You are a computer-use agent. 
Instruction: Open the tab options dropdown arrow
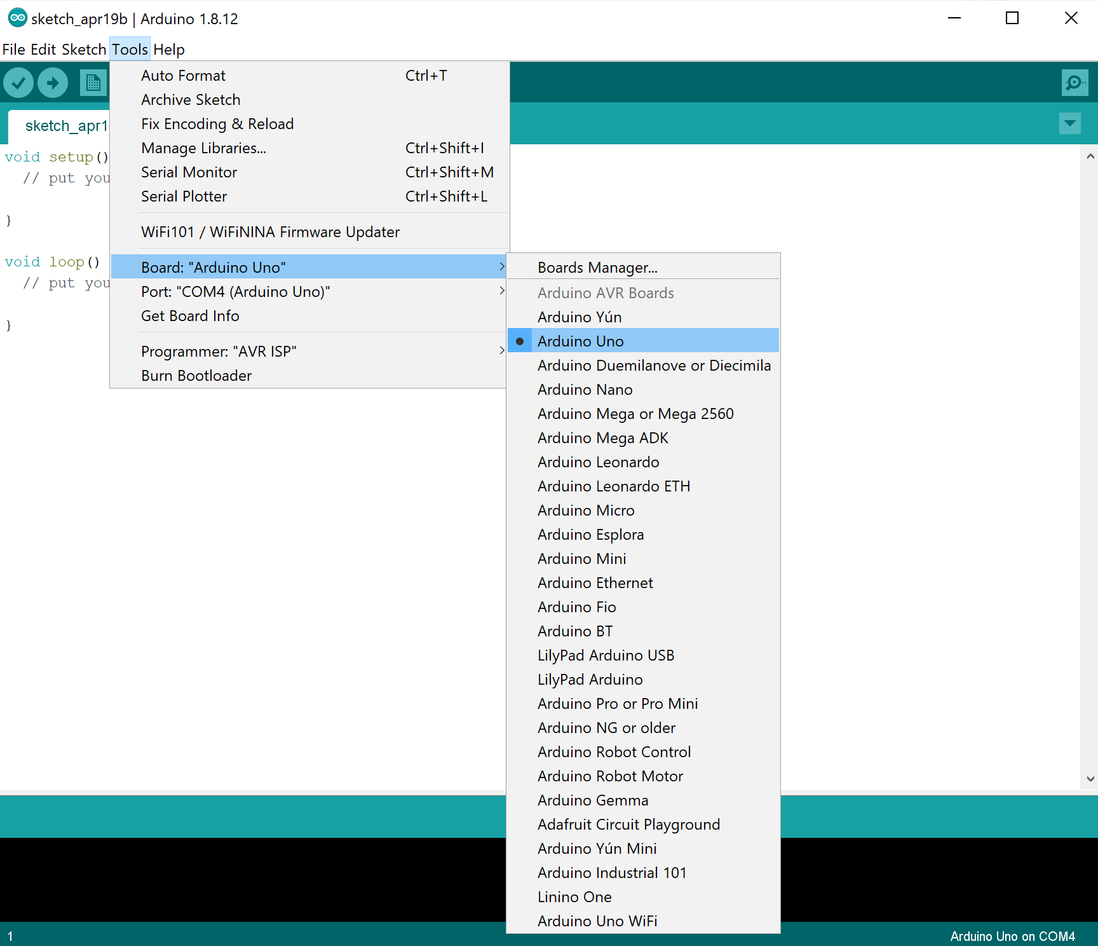[x=1070, y=123]
